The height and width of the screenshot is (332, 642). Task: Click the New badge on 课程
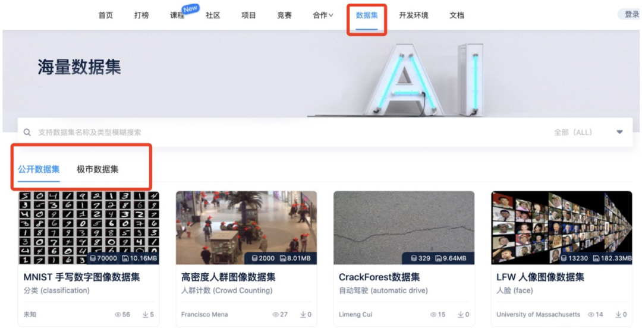(191, 8)
